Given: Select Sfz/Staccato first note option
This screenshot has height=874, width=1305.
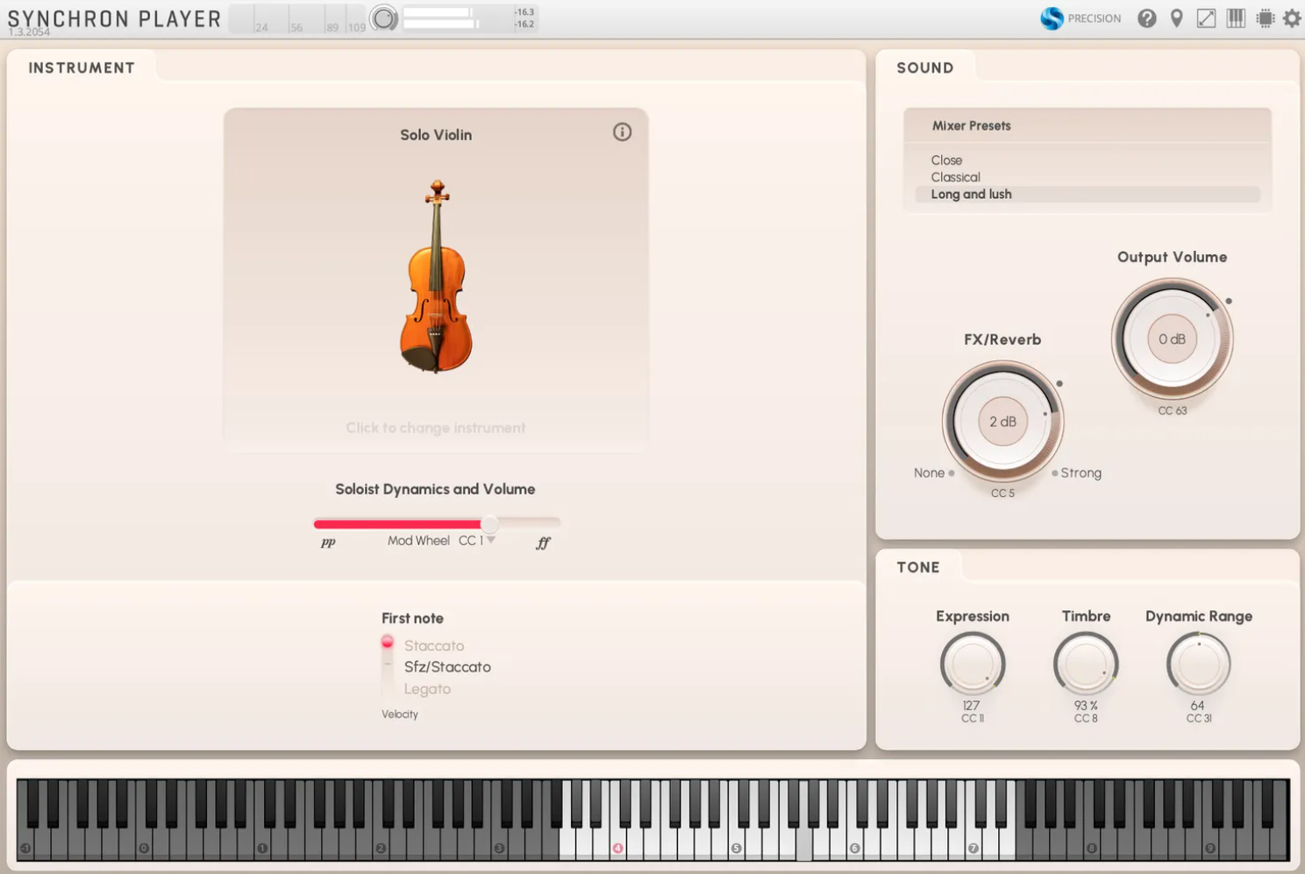Looking at the screenshot, I should point(446,667).
